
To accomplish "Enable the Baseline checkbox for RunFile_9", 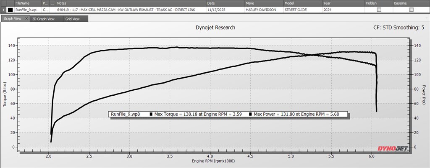I will coord(411,10).
